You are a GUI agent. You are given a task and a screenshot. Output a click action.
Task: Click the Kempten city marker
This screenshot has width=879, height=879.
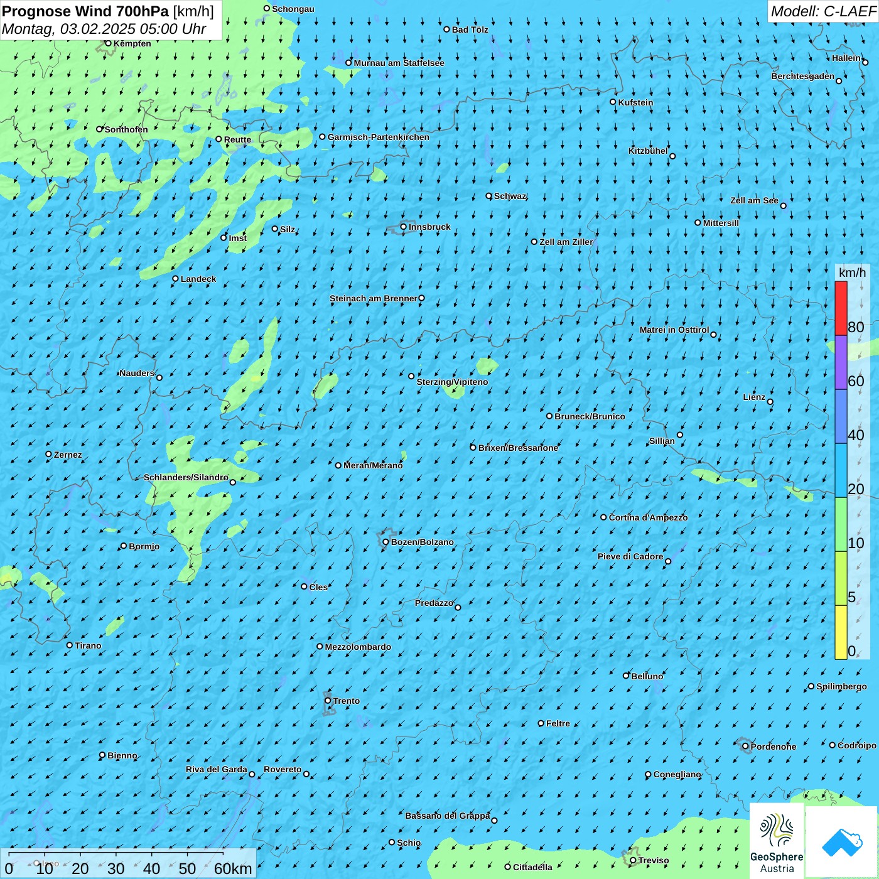[x=108, y=43]
